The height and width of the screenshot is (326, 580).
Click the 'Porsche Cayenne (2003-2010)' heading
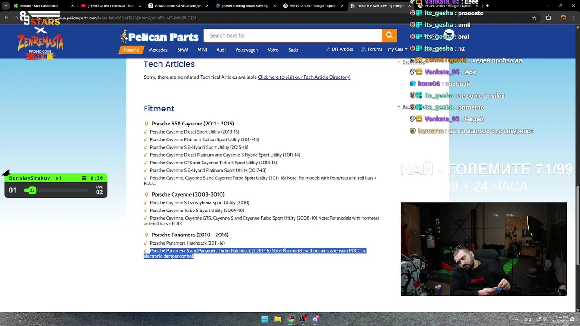[188, 194]
